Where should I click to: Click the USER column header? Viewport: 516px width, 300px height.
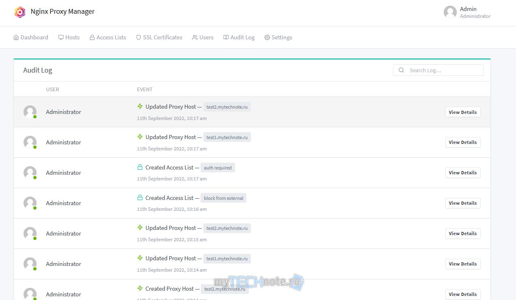point(53,90)
